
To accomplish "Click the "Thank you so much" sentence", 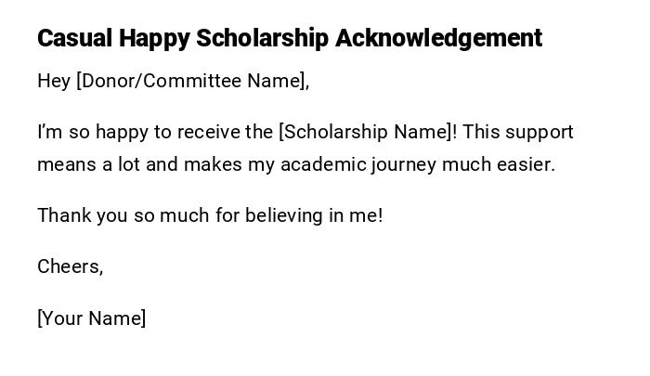I will pos(210,215).
